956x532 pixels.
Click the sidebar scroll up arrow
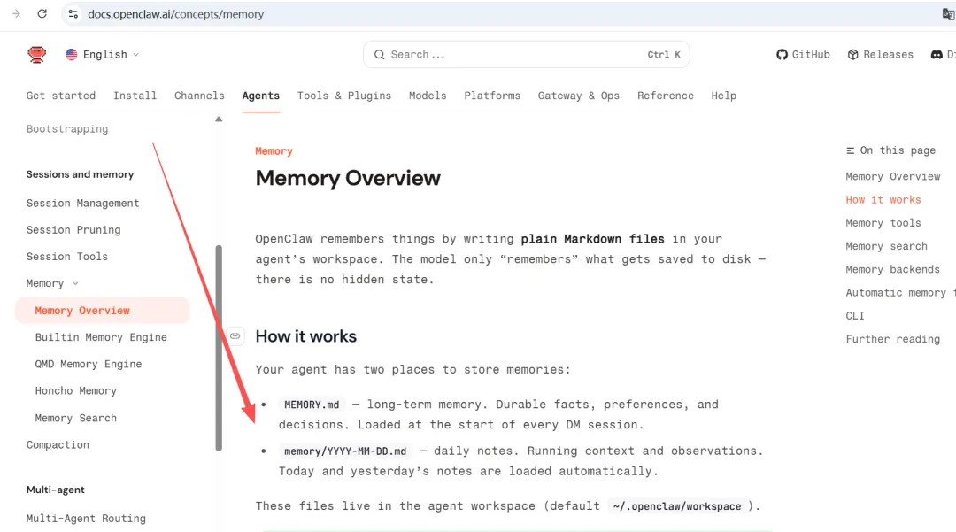point(219,119)
